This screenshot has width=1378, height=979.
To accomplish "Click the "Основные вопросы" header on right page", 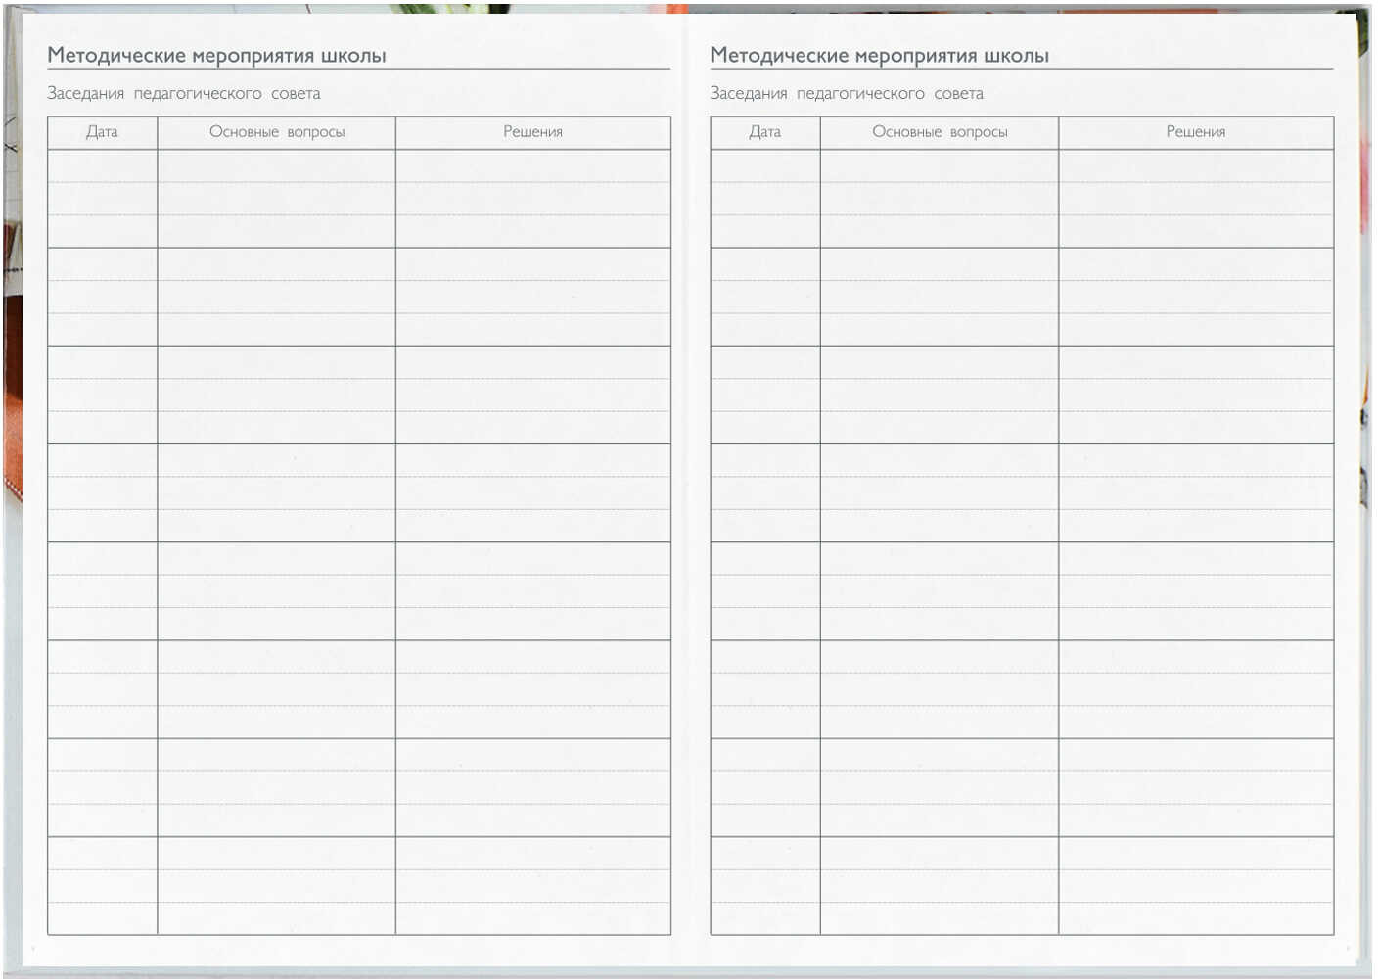I will click(940, 132).
